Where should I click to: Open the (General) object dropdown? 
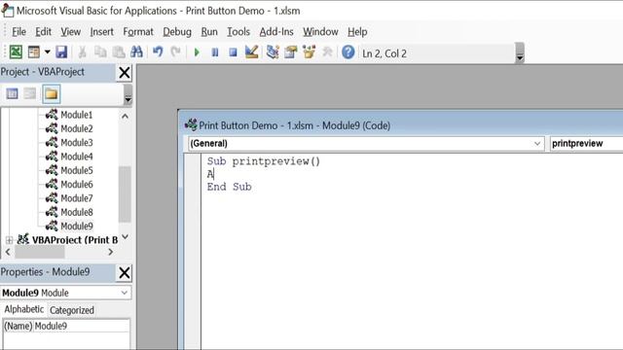pyautogui.click(x=537, y=143)
